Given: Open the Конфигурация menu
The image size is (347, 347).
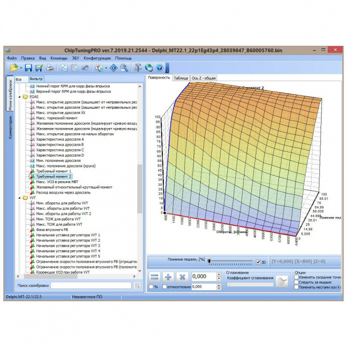Looking at the screenshot, I should click(97, 58).
